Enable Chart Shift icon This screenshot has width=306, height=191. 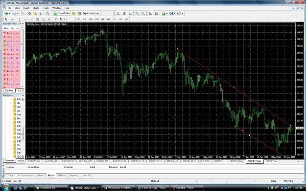pyautogui.click(x=156, y=14)
